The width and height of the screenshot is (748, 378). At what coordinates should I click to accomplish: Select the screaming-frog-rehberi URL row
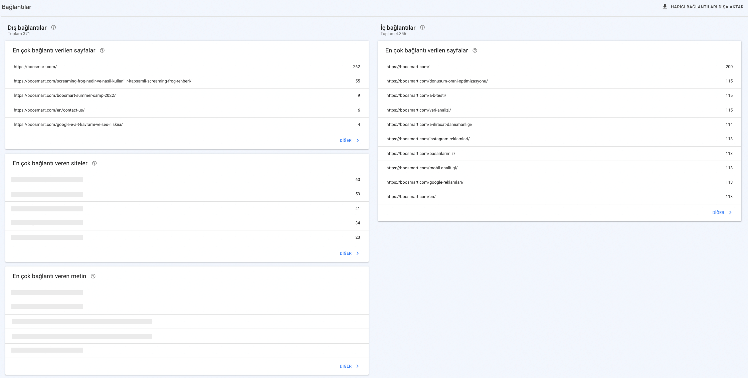click(x=187, y=81)
